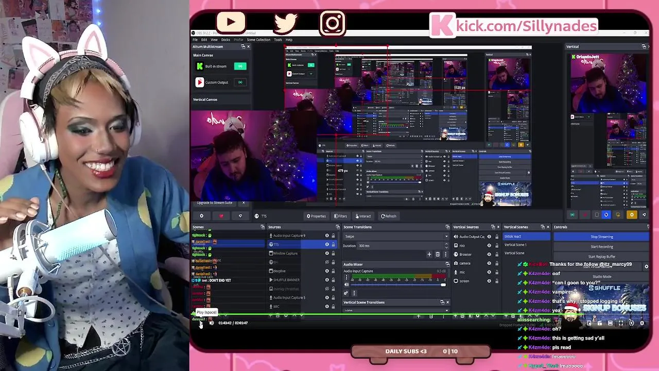Toggle visibility of the TTS source
Screen dimensions: 659x371
pyautogui.click(x=327, y=244)
